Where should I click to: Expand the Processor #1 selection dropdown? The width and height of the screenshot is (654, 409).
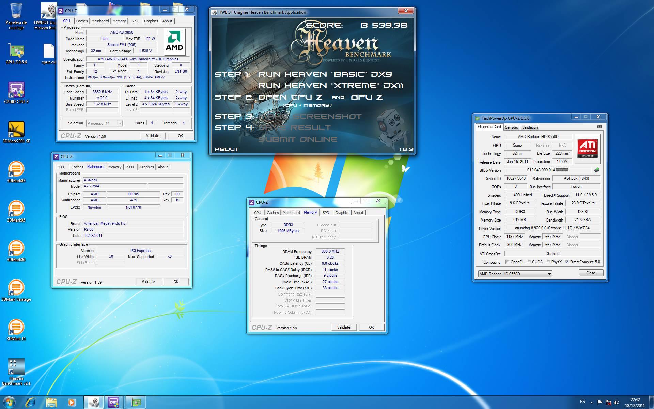point(120,123)
